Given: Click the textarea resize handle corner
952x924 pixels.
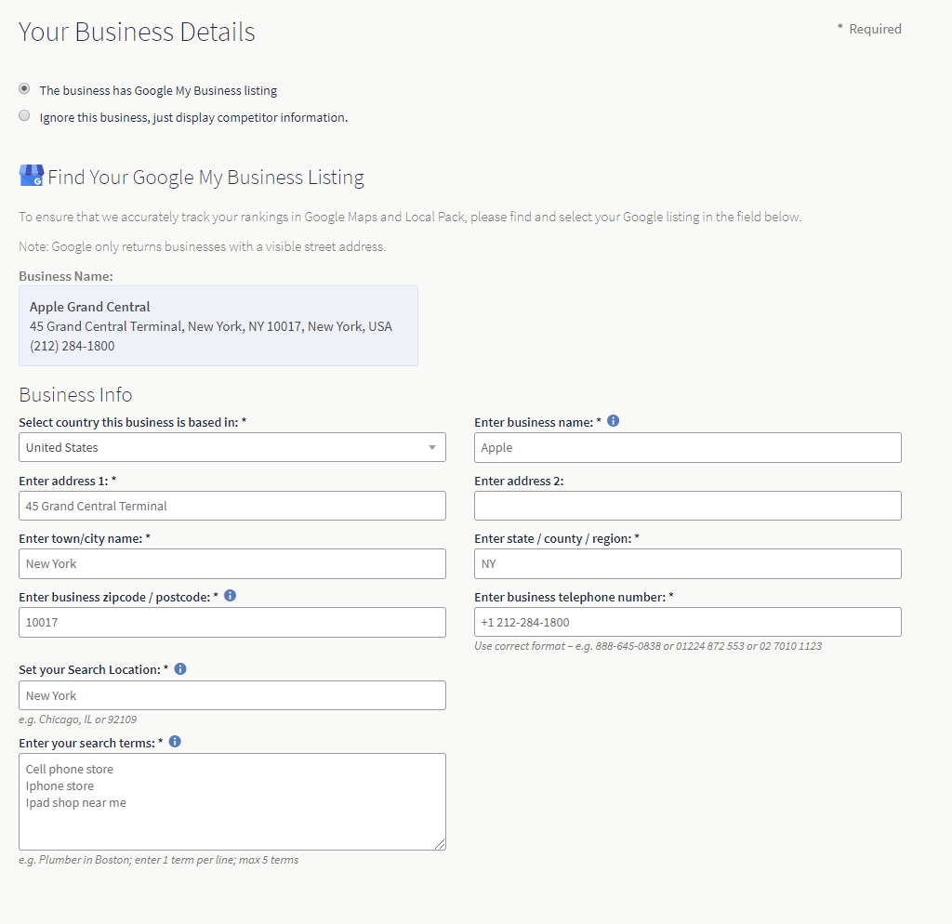Looking at the screenshot, I should coord(440,844).
